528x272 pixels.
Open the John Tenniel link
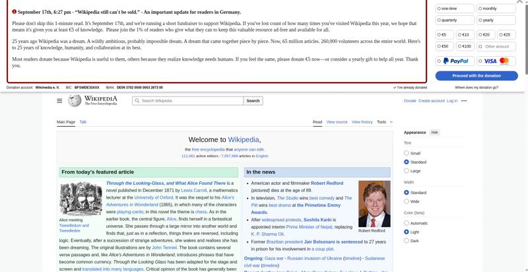pos(164,248)
